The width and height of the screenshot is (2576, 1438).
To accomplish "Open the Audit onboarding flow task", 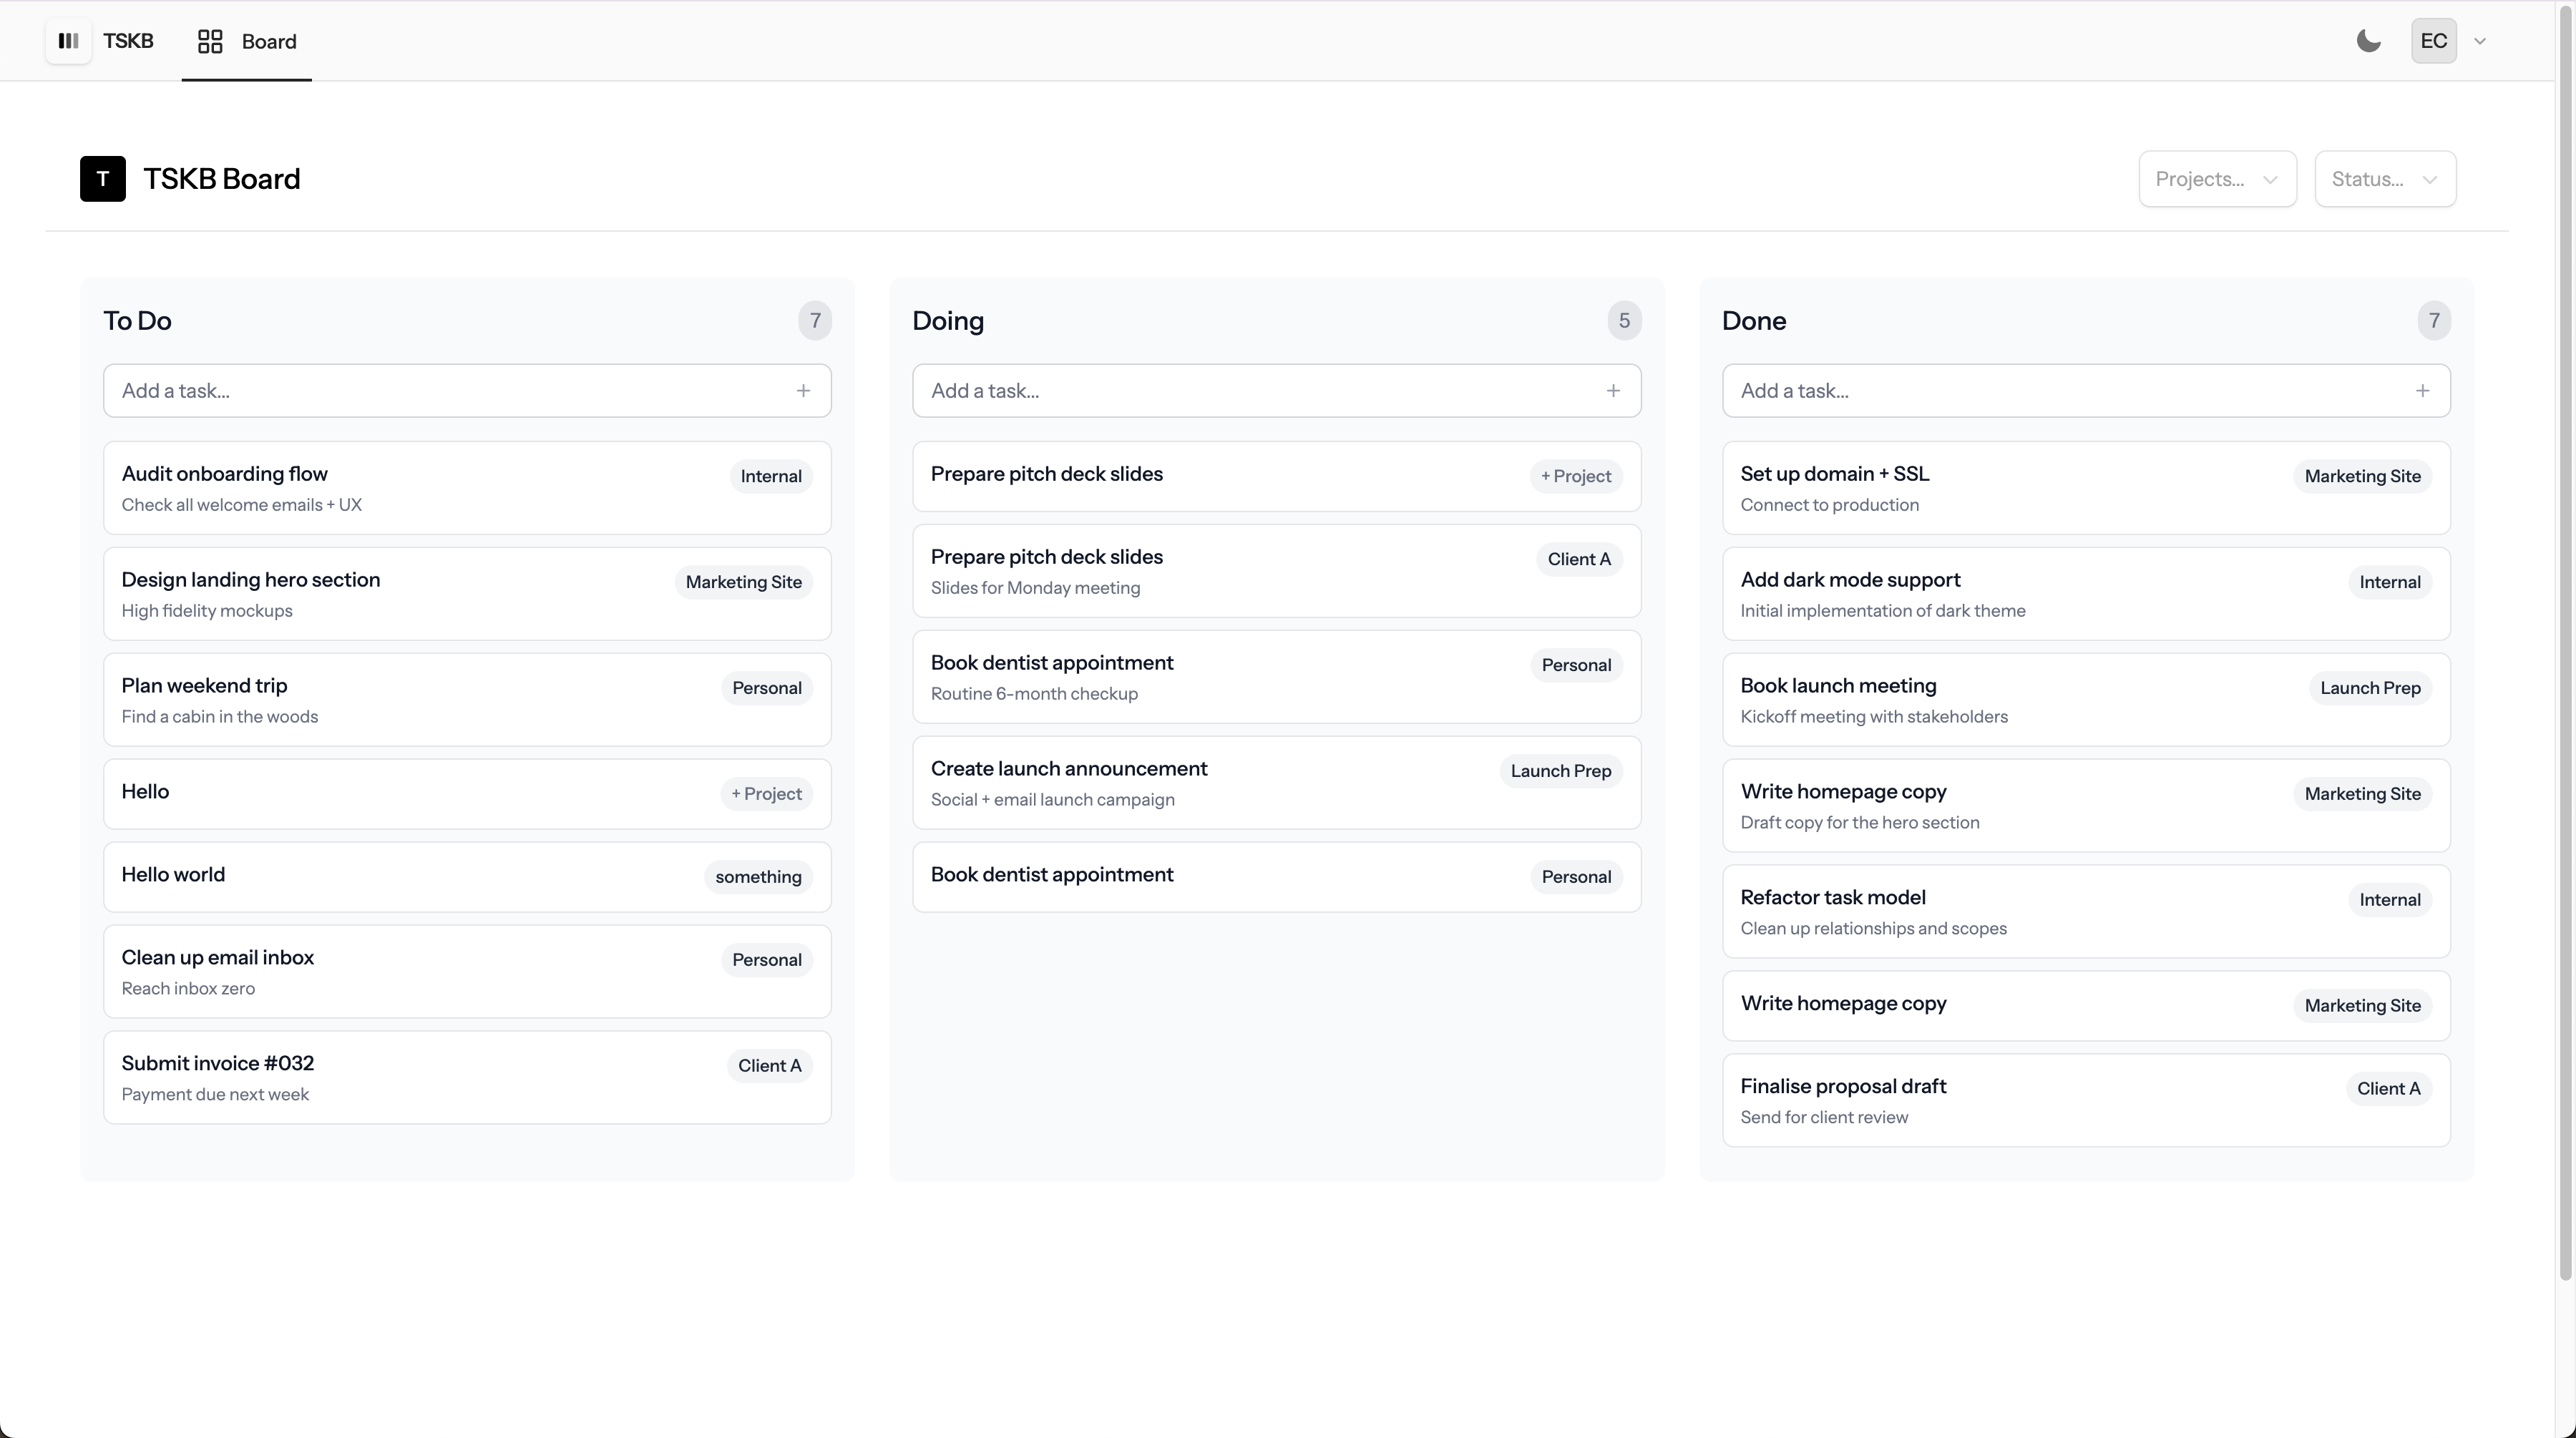I will (x=467, y=488).
